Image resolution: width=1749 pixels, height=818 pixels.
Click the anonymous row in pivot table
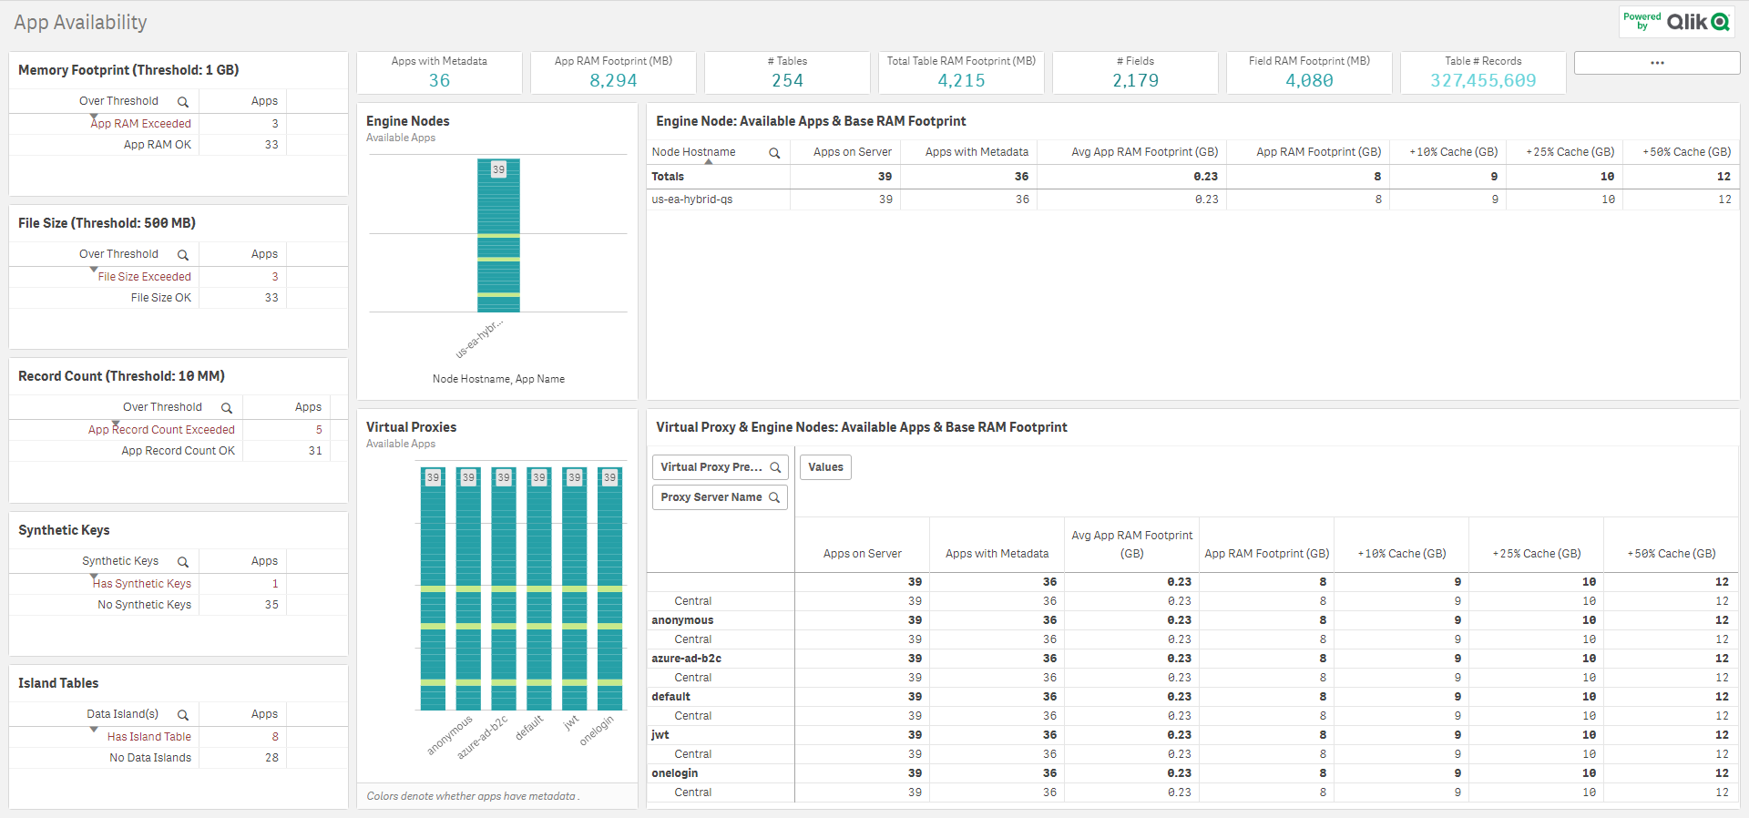pyautogui.click(x=682, y=620)
